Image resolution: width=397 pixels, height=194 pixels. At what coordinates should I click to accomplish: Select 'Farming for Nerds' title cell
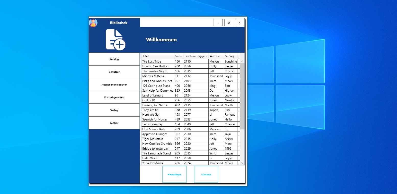pyautogui.click(x=158, y=105)
